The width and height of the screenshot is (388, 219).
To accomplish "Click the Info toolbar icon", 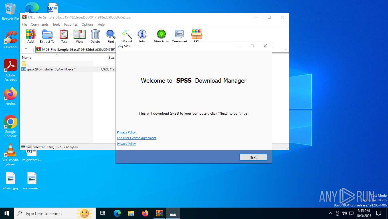I will tap(142, 35).
